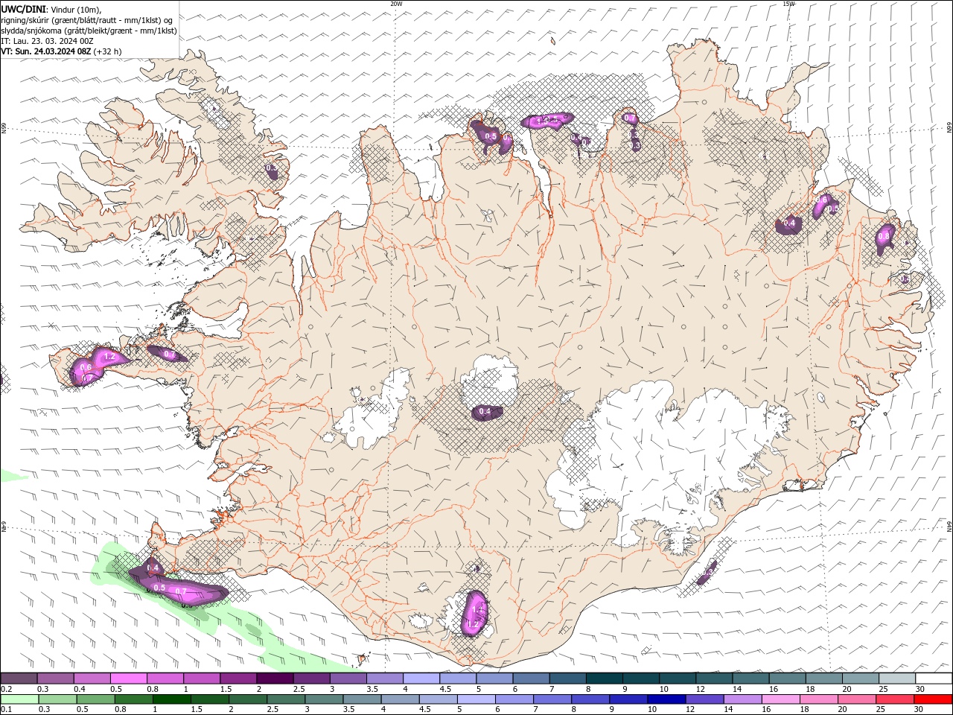Screen dimensions: 953x715
Task: Click the '20W' longitude label at the top
Action: click(x=397, y=4)
